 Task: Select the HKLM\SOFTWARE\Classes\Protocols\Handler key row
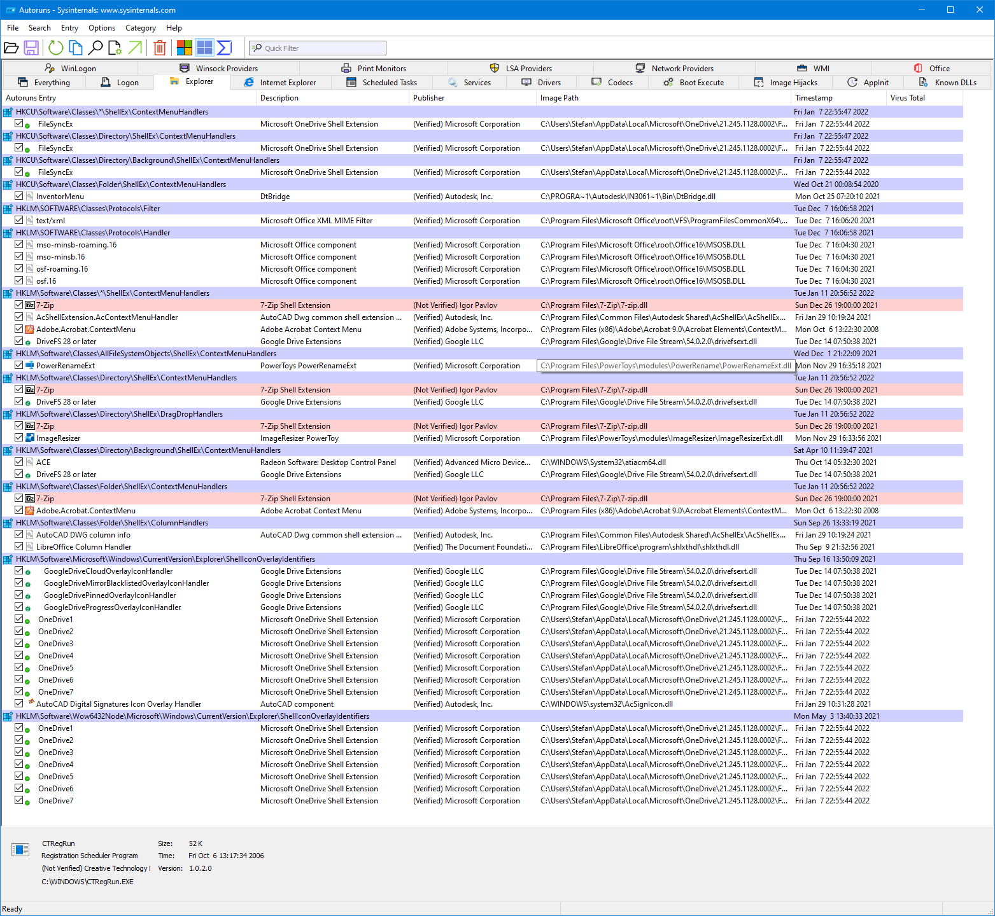[483, 233]
